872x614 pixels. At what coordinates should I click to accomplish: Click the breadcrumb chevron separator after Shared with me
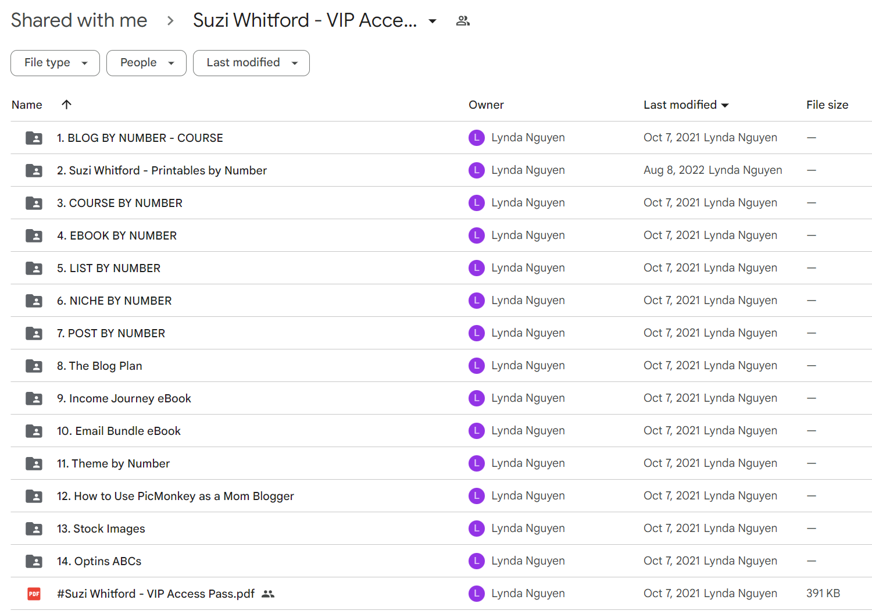point(170,21)
